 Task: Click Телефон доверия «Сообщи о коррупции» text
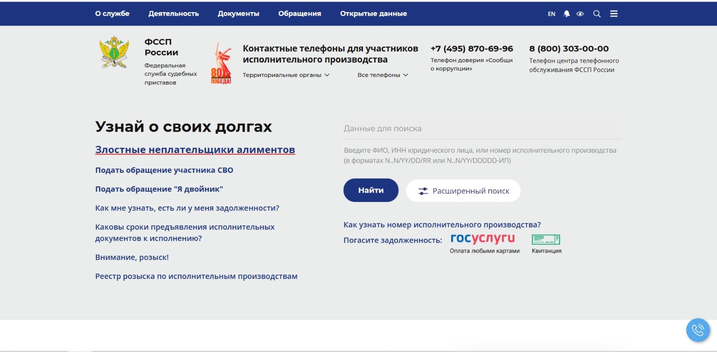[471, 64]
